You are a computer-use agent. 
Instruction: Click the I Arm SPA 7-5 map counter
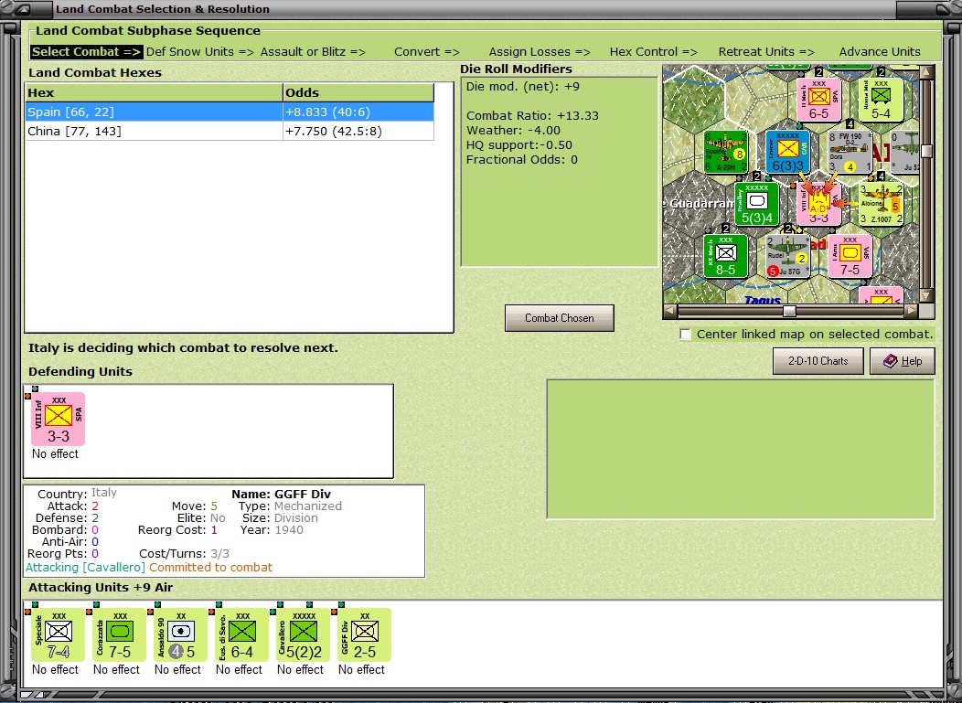point(850,256)
